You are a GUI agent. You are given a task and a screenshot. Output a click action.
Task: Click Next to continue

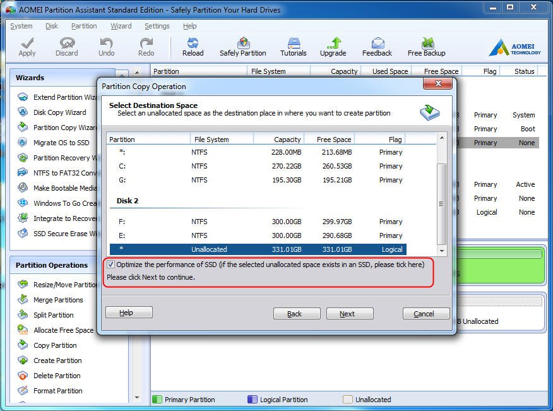tap(350, 314)
